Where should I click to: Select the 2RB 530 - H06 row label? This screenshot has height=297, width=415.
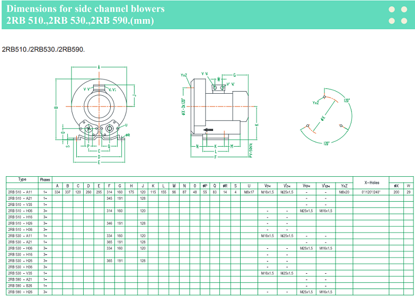click(20, 248)
